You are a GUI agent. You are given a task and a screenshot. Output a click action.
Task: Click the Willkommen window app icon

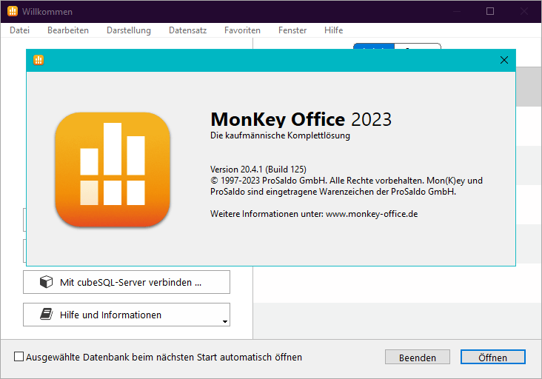[x=13, y=11]
